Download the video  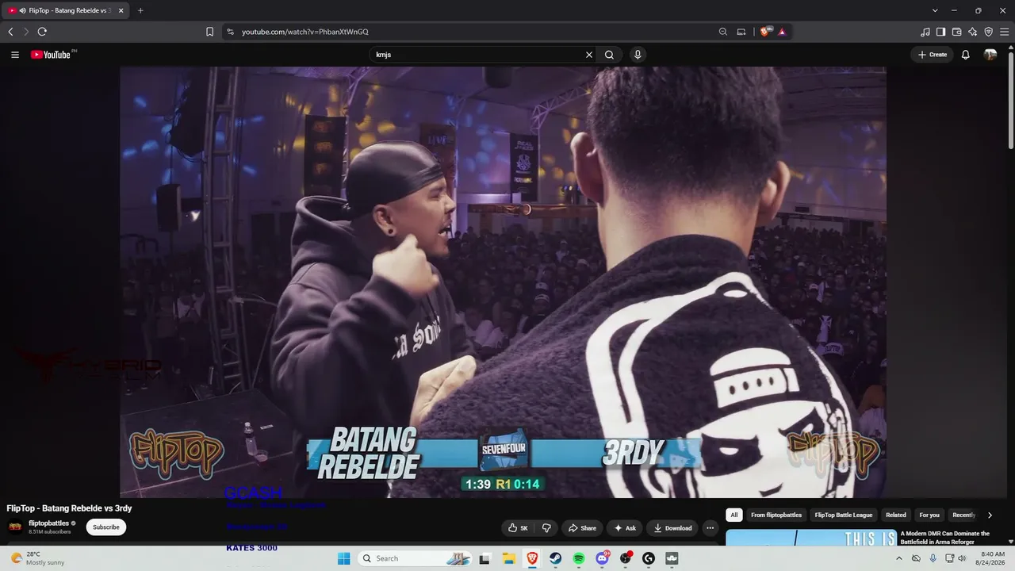(672, 528)
